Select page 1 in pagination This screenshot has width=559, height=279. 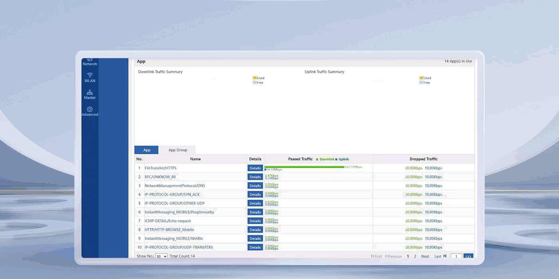pyautogui.click(x=408, y=256)
